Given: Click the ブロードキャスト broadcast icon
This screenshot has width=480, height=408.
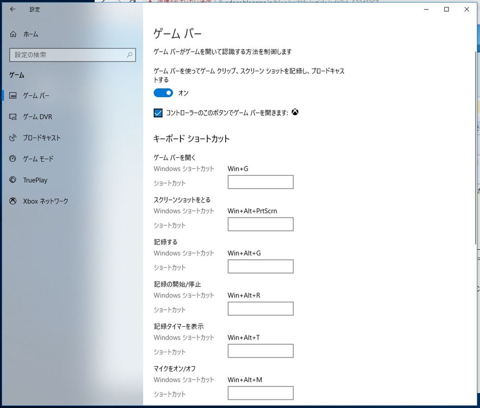Looking at the screenshot, I should (13, 138).
